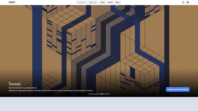Image resolution: width=198 pixels, height=111 pixels.
Task: Select the highlighted eighth carousel slide indicator
Action: pos(102,94)
